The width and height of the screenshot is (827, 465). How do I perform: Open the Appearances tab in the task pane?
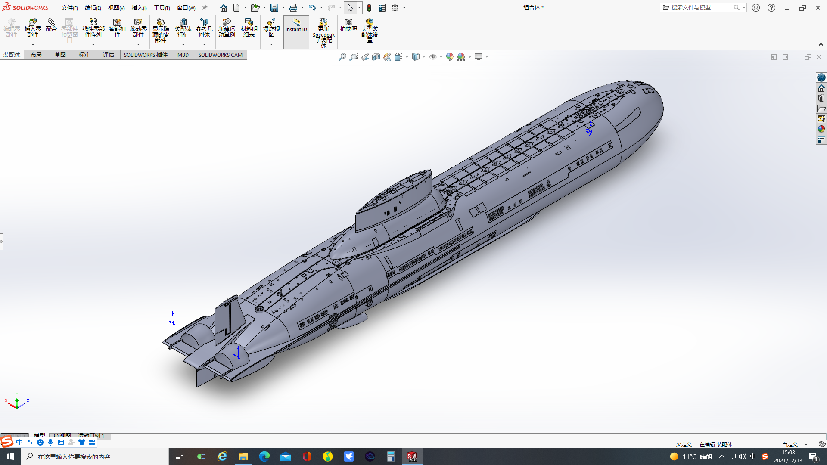point(821,129)
